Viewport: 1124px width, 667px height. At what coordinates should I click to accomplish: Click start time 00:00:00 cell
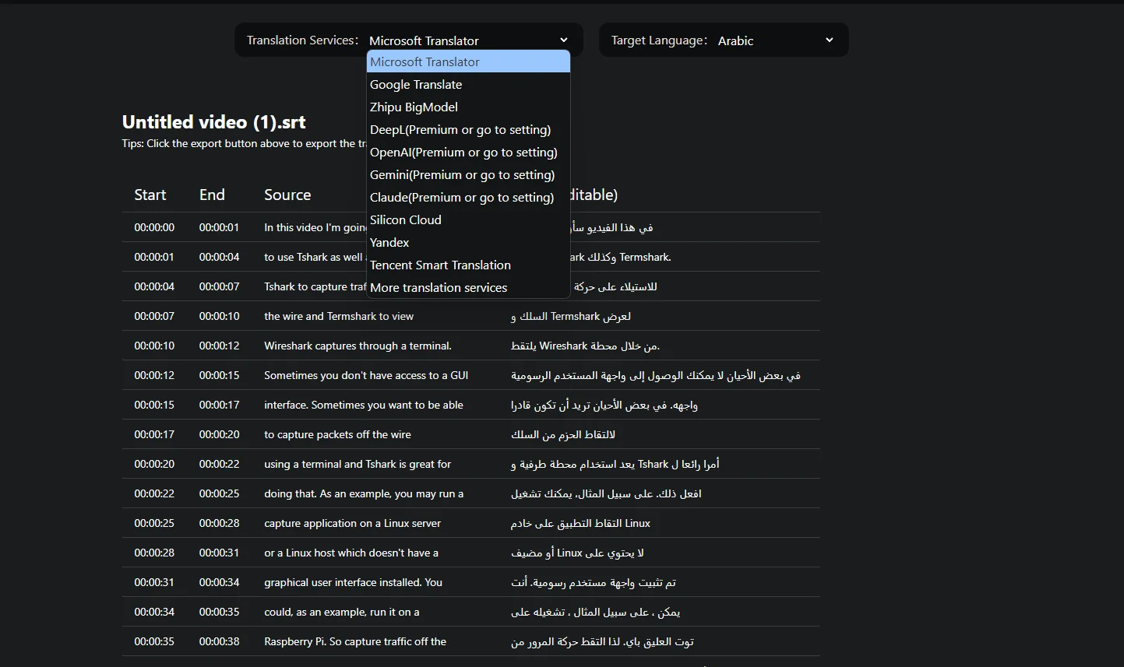pos(154,227)
